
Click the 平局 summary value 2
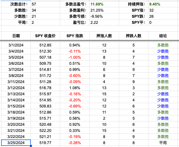(45, 22)
